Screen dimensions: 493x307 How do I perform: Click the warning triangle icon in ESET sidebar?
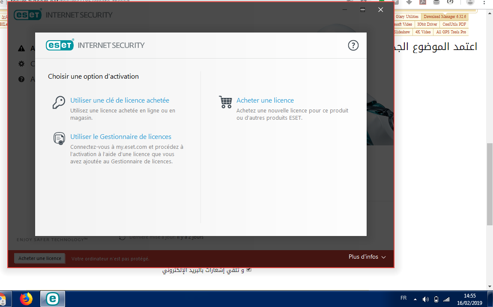click(21, 48)
